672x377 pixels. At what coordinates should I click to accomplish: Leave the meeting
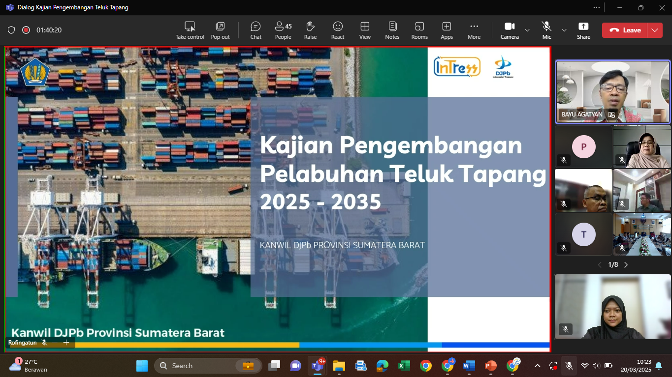tap(624, 30)
